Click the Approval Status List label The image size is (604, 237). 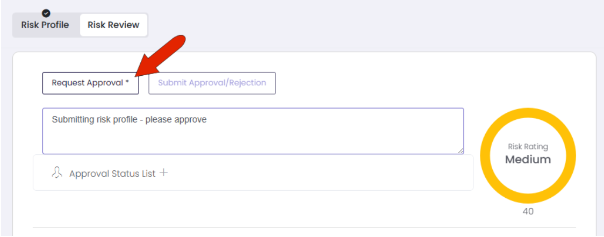pyautogui.click(x=112, y=174)
